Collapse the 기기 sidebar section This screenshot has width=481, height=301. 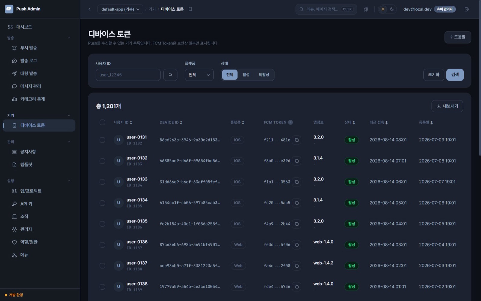(69, 115)
